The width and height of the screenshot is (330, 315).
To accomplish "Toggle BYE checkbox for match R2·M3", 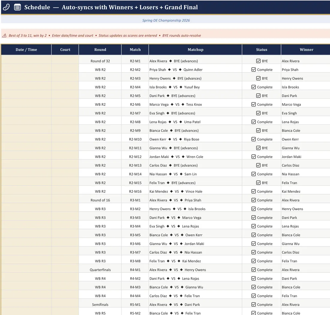I will point(258,78).
